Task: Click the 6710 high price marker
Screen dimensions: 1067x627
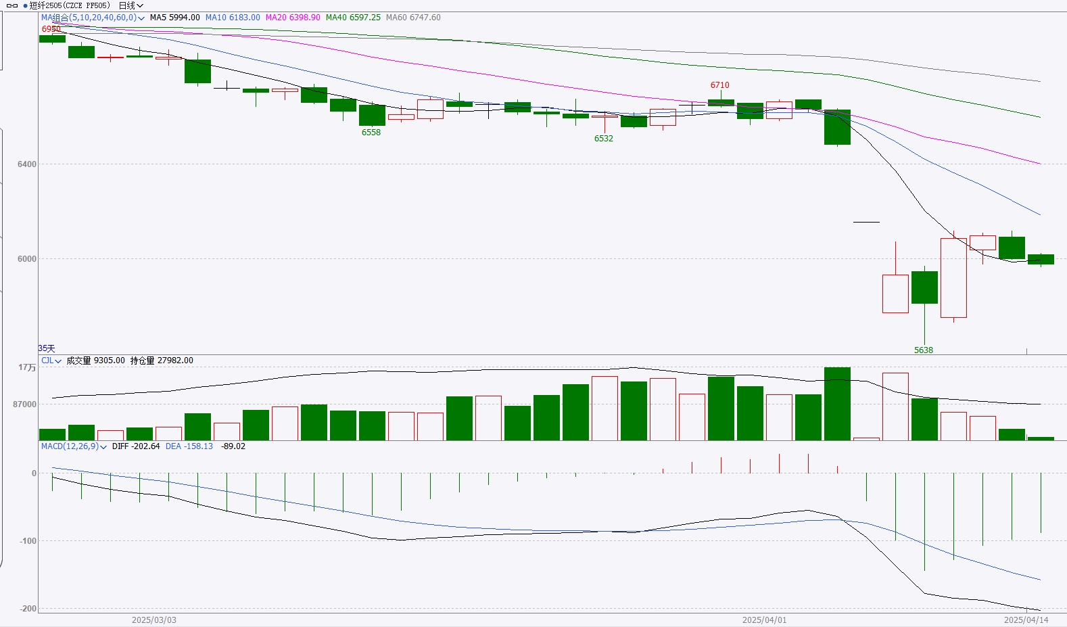Action: pos(719,85)
